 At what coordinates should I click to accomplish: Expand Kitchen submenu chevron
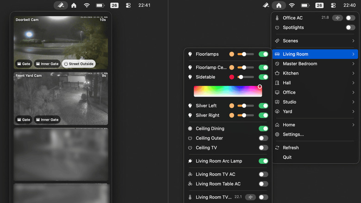353,73
